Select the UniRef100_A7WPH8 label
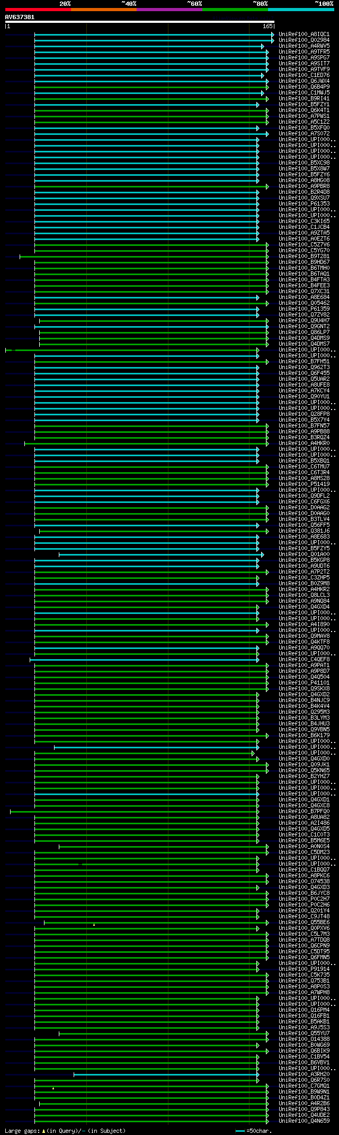The image size is (339, 1135). (304, 992)
